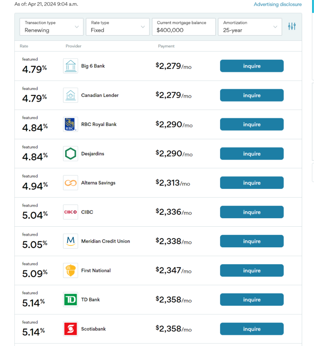Expand the Rate type Fixed dropdown

pyautogui.click(x=117, y=27)
